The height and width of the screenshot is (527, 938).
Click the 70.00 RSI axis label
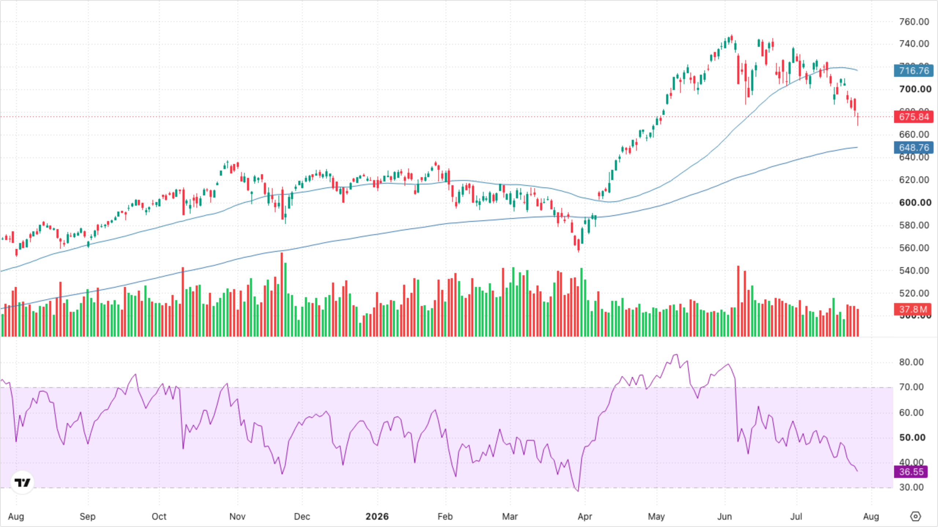[911, 387]
